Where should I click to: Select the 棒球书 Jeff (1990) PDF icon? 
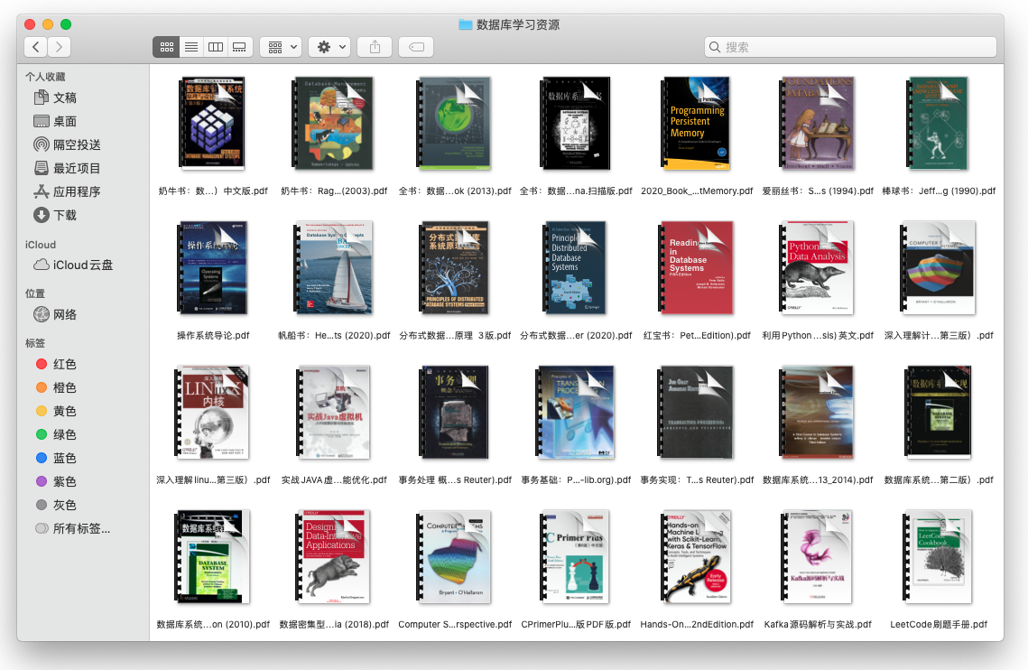click(938, 124)
